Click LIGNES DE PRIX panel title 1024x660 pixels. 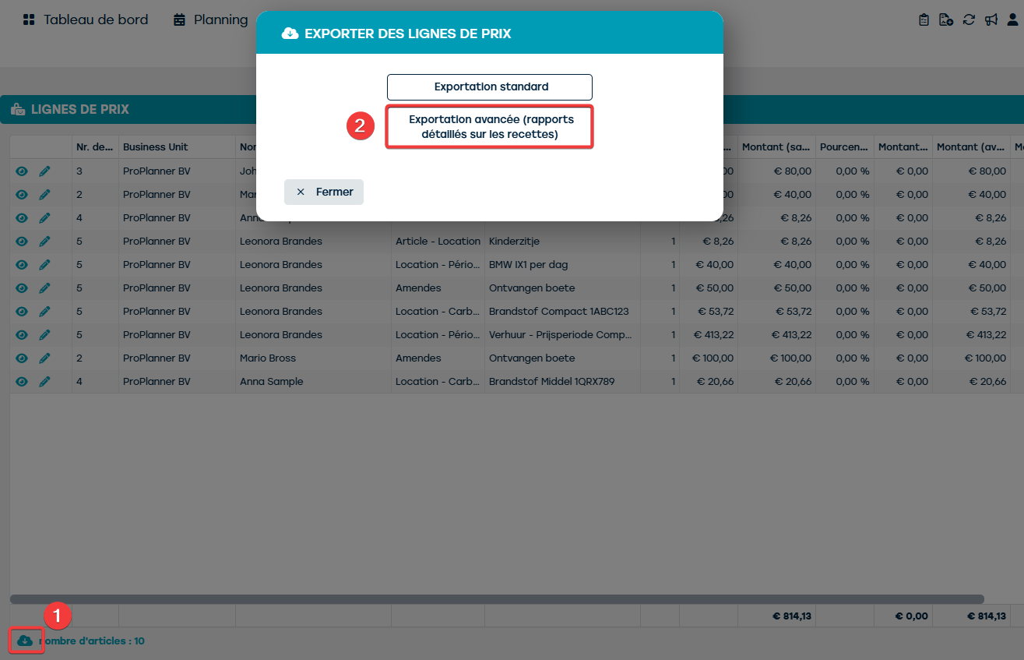click(x=79, y=110)
